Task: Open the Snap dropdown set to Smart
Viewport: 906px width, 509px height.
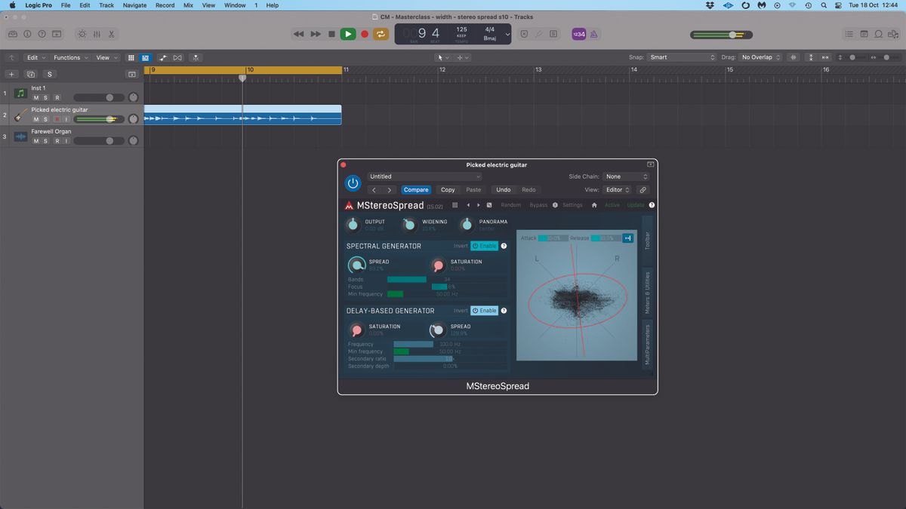Action: (x=682, y=57)
